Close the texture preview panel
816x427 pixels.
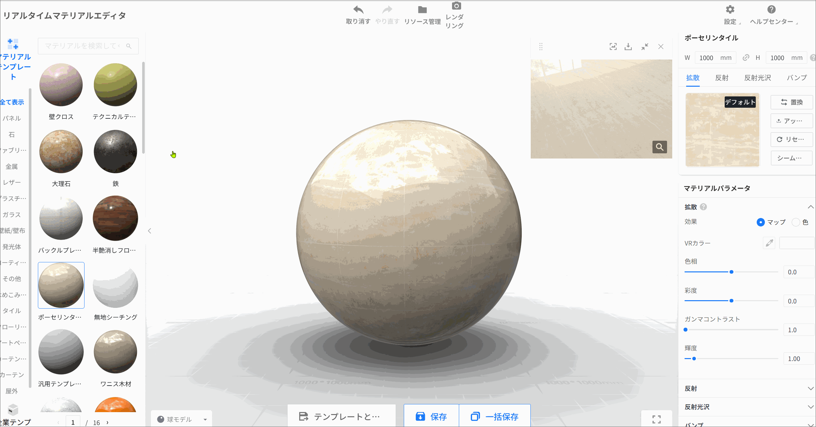pos(661,47)
